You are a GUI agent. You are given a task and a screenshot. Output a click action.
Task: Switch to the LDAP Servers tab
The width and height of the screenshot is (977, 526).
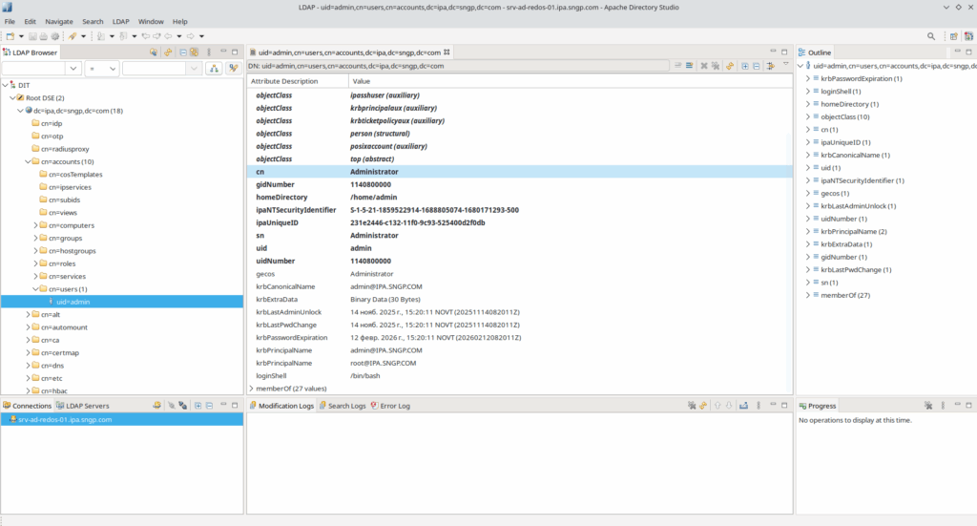tap(82, 406)
